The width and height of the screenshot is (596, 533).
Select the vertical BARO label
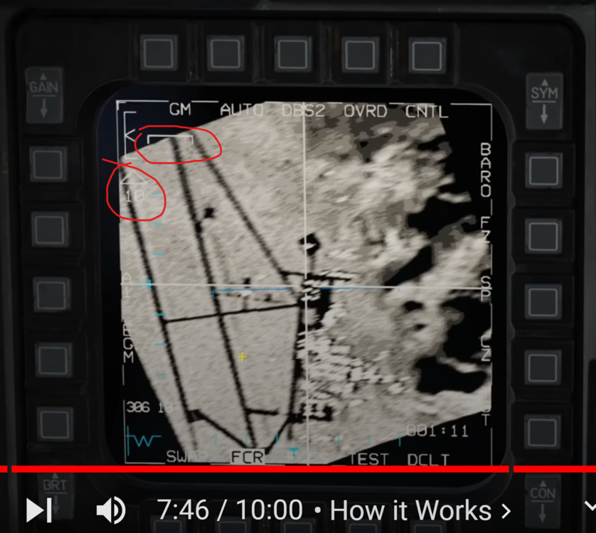point(485,170)
